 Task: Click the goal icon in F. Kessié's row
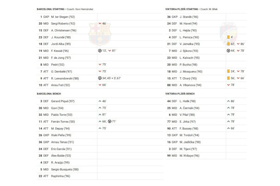coord(100,51)
